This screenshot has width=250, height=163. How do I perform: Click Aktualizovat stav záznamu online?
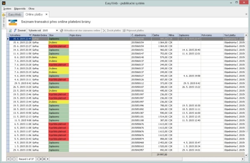tap(80, 30)
